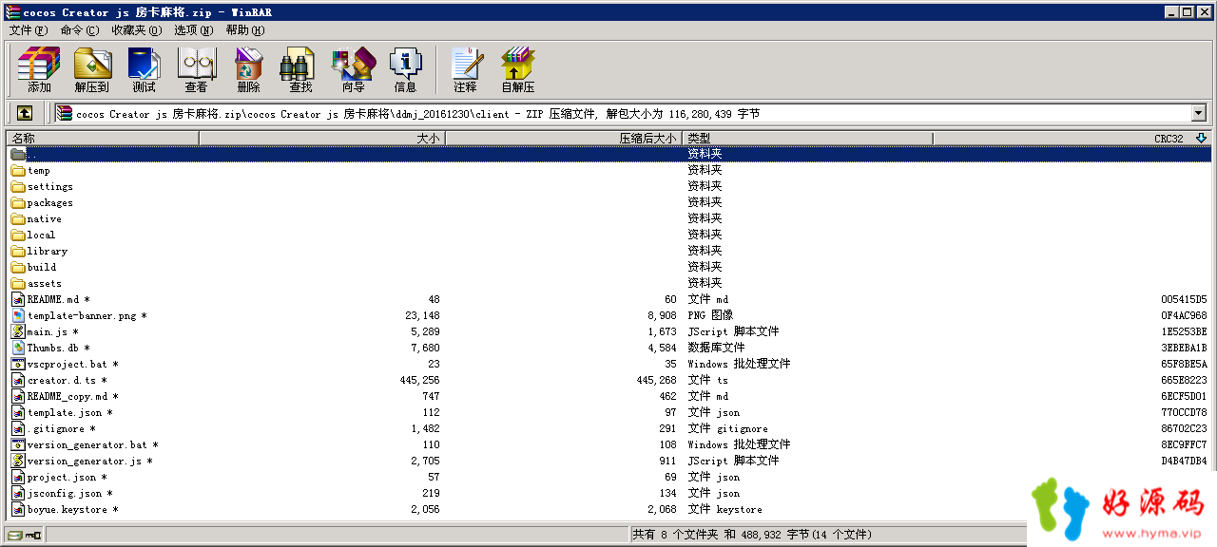Sort by the CRC32 column header
This screenshot has height=547, width=1217.
pyautogui.click(x=1072, y=139)
